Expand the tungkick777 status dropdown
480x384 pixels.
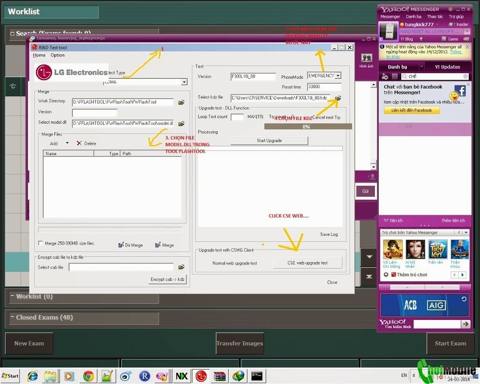click(437, 24)
